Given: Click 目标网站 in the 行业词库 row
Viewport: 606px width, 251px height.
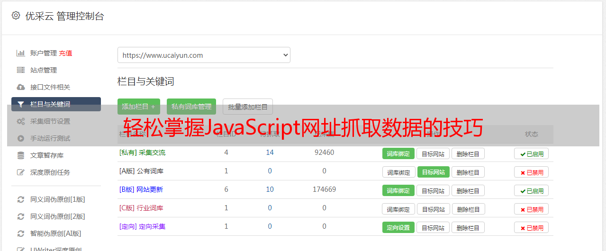Looking at the screenshot, I should (433, 209).
